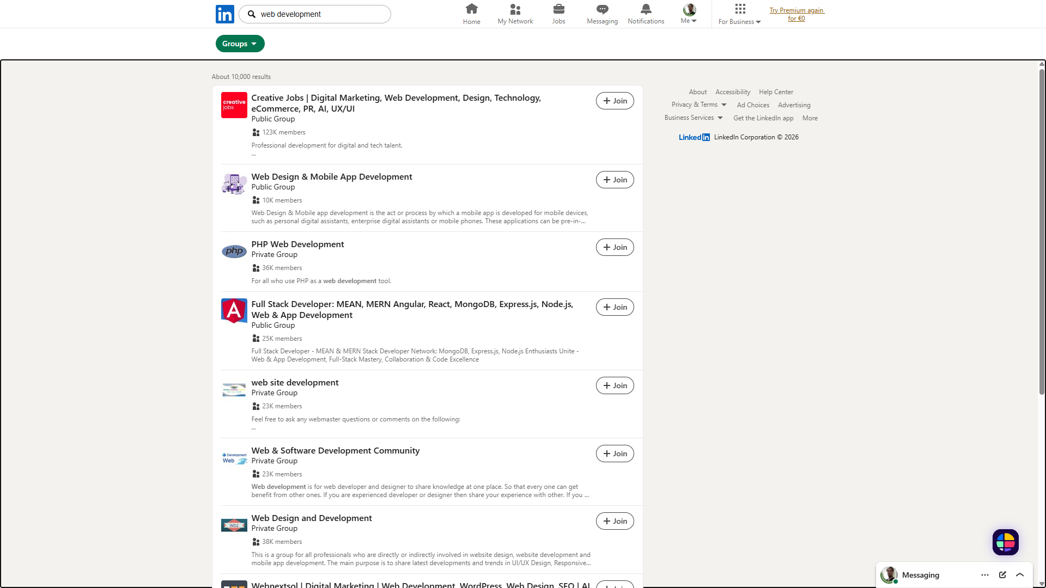Open Web Design & Mobile App Development title
Screen dimensions: 1046x588
[332, 176]
